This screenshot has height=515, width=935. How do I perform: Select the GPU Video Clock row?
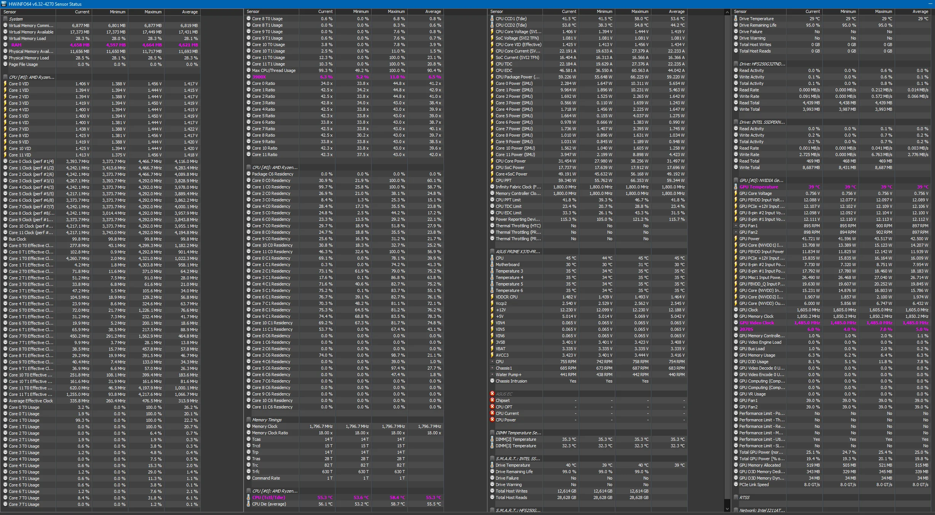click(x=831, y=323)
